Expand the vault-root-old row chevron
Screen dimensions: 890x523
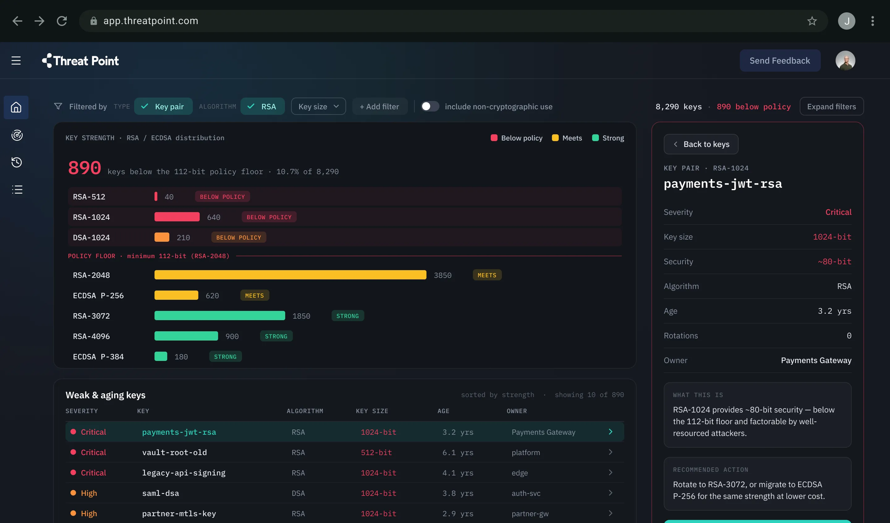(x=610, y=452)
